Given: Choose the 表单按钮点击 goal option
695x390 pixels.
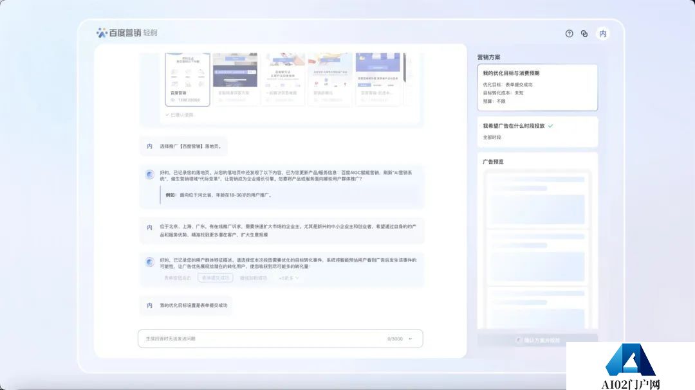Looking at the screenshot, I should pyautogui.click(x=178, y=278).
